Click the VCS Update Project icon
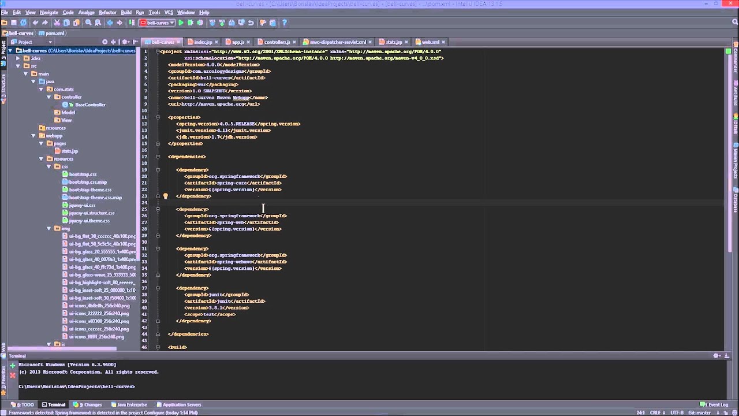The image size is (739, 416). pyautogui.click(x=212, y=23)
